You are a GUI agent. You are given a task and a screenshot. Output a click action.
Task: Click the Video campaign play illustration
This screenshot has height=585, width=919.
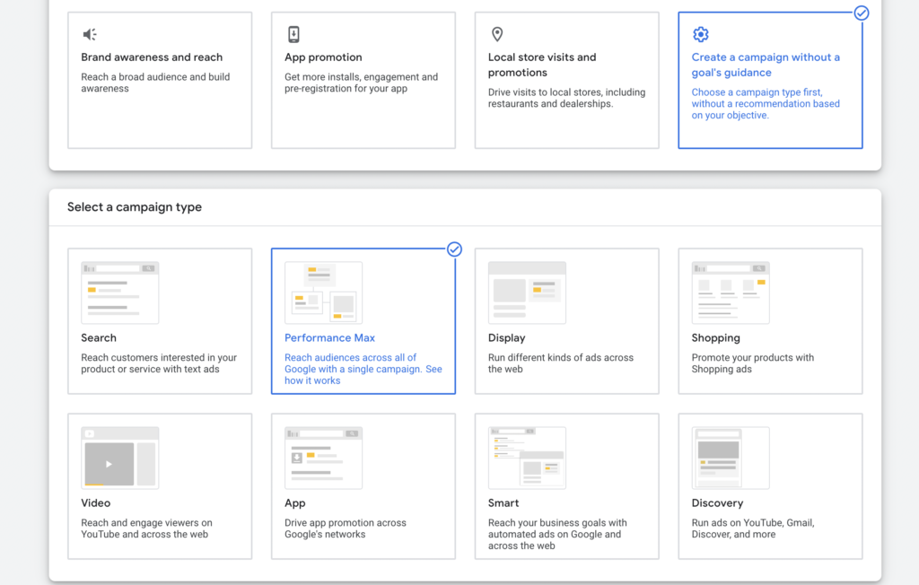click(x=120, y=458)
